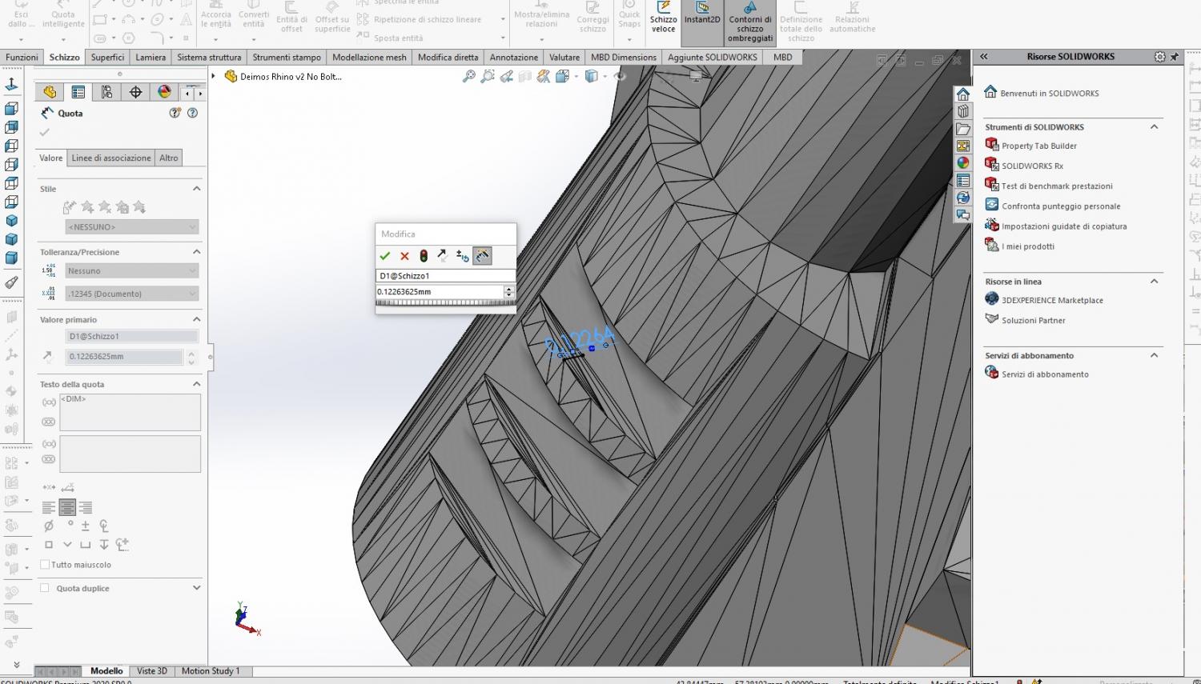
Task: Open Benvenuti in SOLIDWORKS link
Action: 1049,94
